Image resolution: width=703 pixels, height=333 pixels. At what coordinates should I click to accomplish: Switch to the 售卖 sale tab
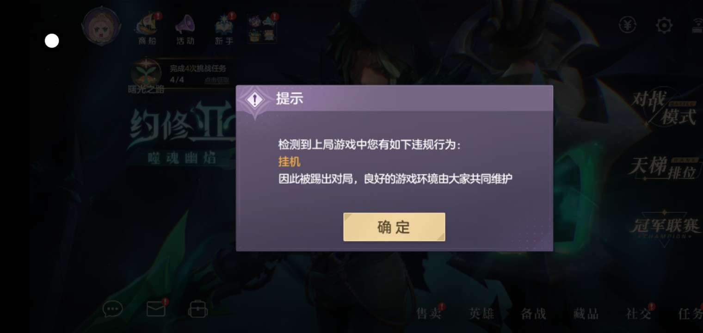tap(429, 314)
